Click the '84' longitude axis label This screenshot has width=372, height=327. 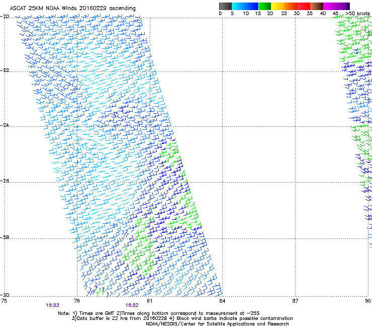[x=222, y=301]
